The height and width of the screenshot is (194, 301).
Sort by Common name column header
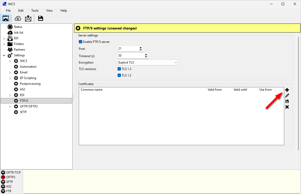tap(142, 90)
